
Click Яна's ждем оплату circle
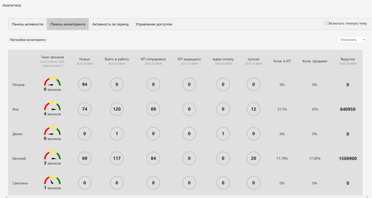coord(223,109)
